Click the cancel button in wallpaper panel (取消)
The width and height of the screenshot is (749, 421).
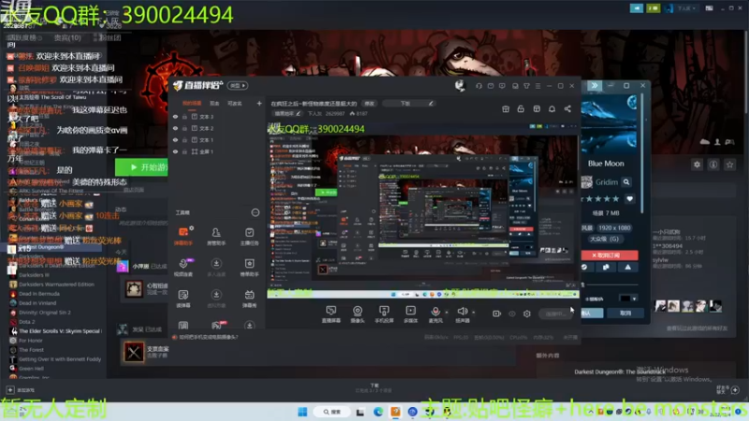(x=625, y=313)
